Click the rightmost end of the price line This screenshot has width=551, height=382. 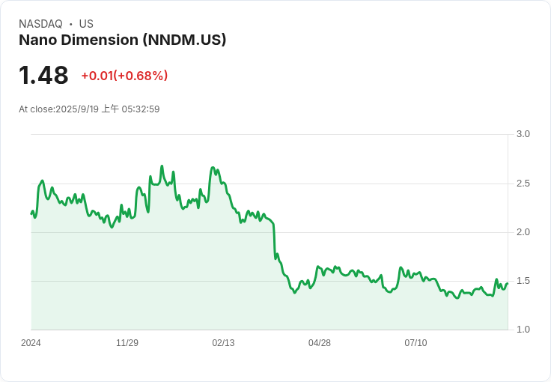[507, 283]
